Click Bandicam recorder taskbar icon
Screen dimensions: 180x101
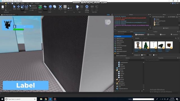coord(55,99)
